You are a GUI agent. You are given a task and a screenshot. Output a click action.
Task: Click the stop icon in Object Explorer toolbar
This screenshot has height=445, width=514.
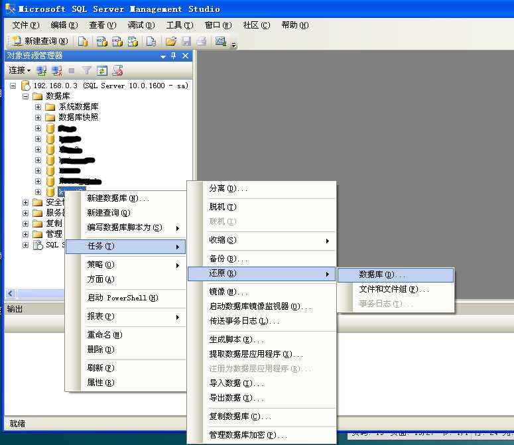point(72,70)
